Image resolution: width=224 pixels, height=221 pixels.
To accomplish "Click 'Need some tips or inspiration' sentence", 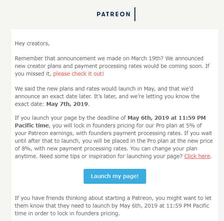I will [111, 156].
